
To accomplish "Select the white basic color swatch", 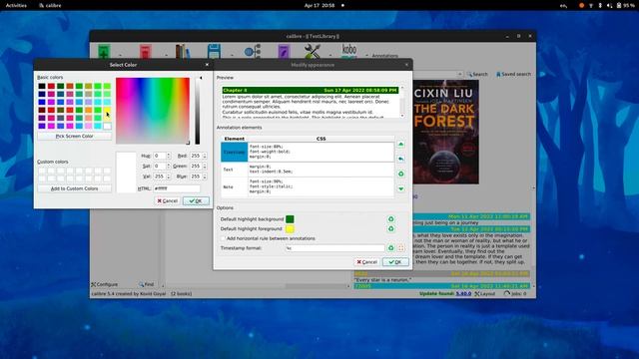I will point(107,126).
